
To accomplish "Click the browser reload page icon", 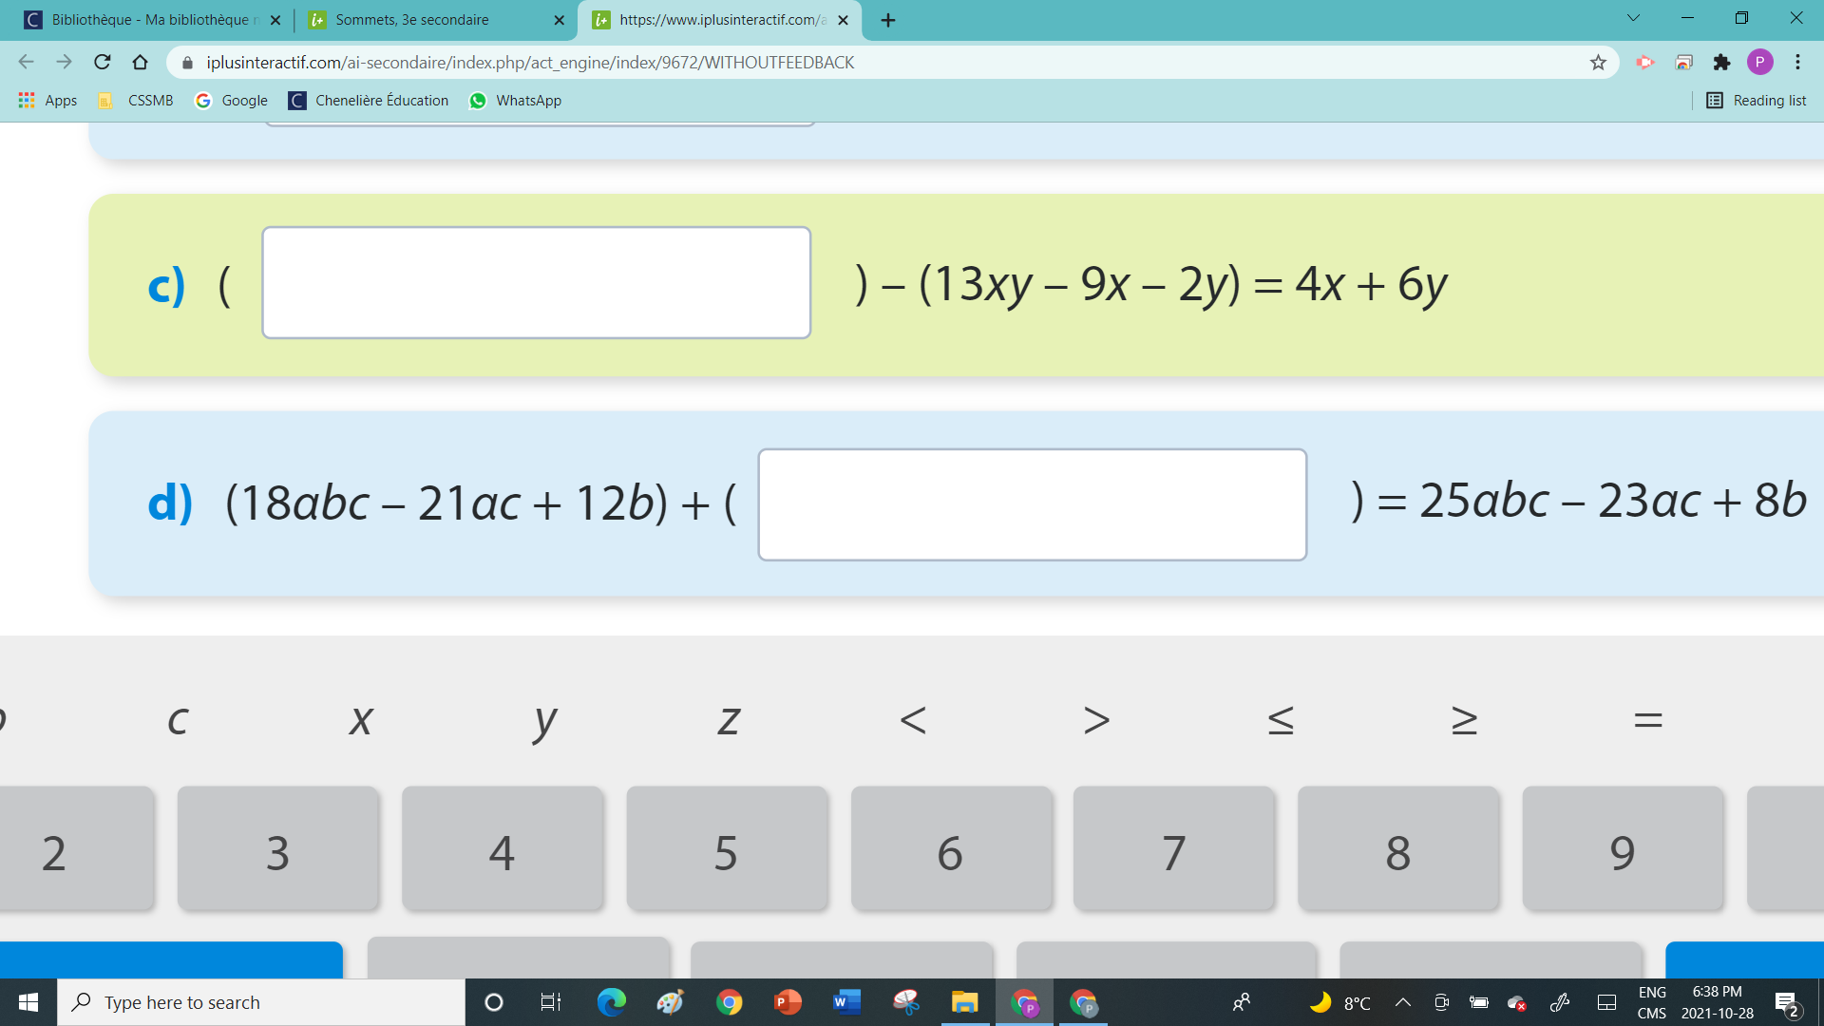I will pyautogui.click(x=102, y=63).
